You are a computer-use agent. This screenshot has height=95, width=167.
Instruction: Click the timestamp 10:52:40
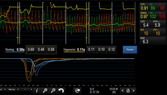(114, 89)
